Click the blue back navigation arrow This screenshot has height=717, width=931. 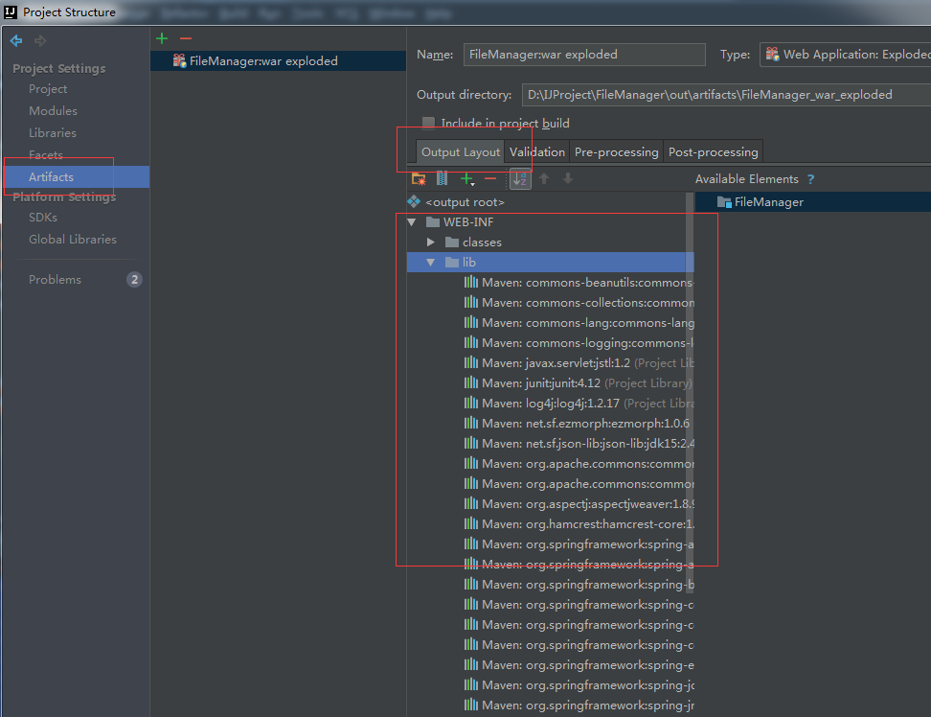pos(16,40)
